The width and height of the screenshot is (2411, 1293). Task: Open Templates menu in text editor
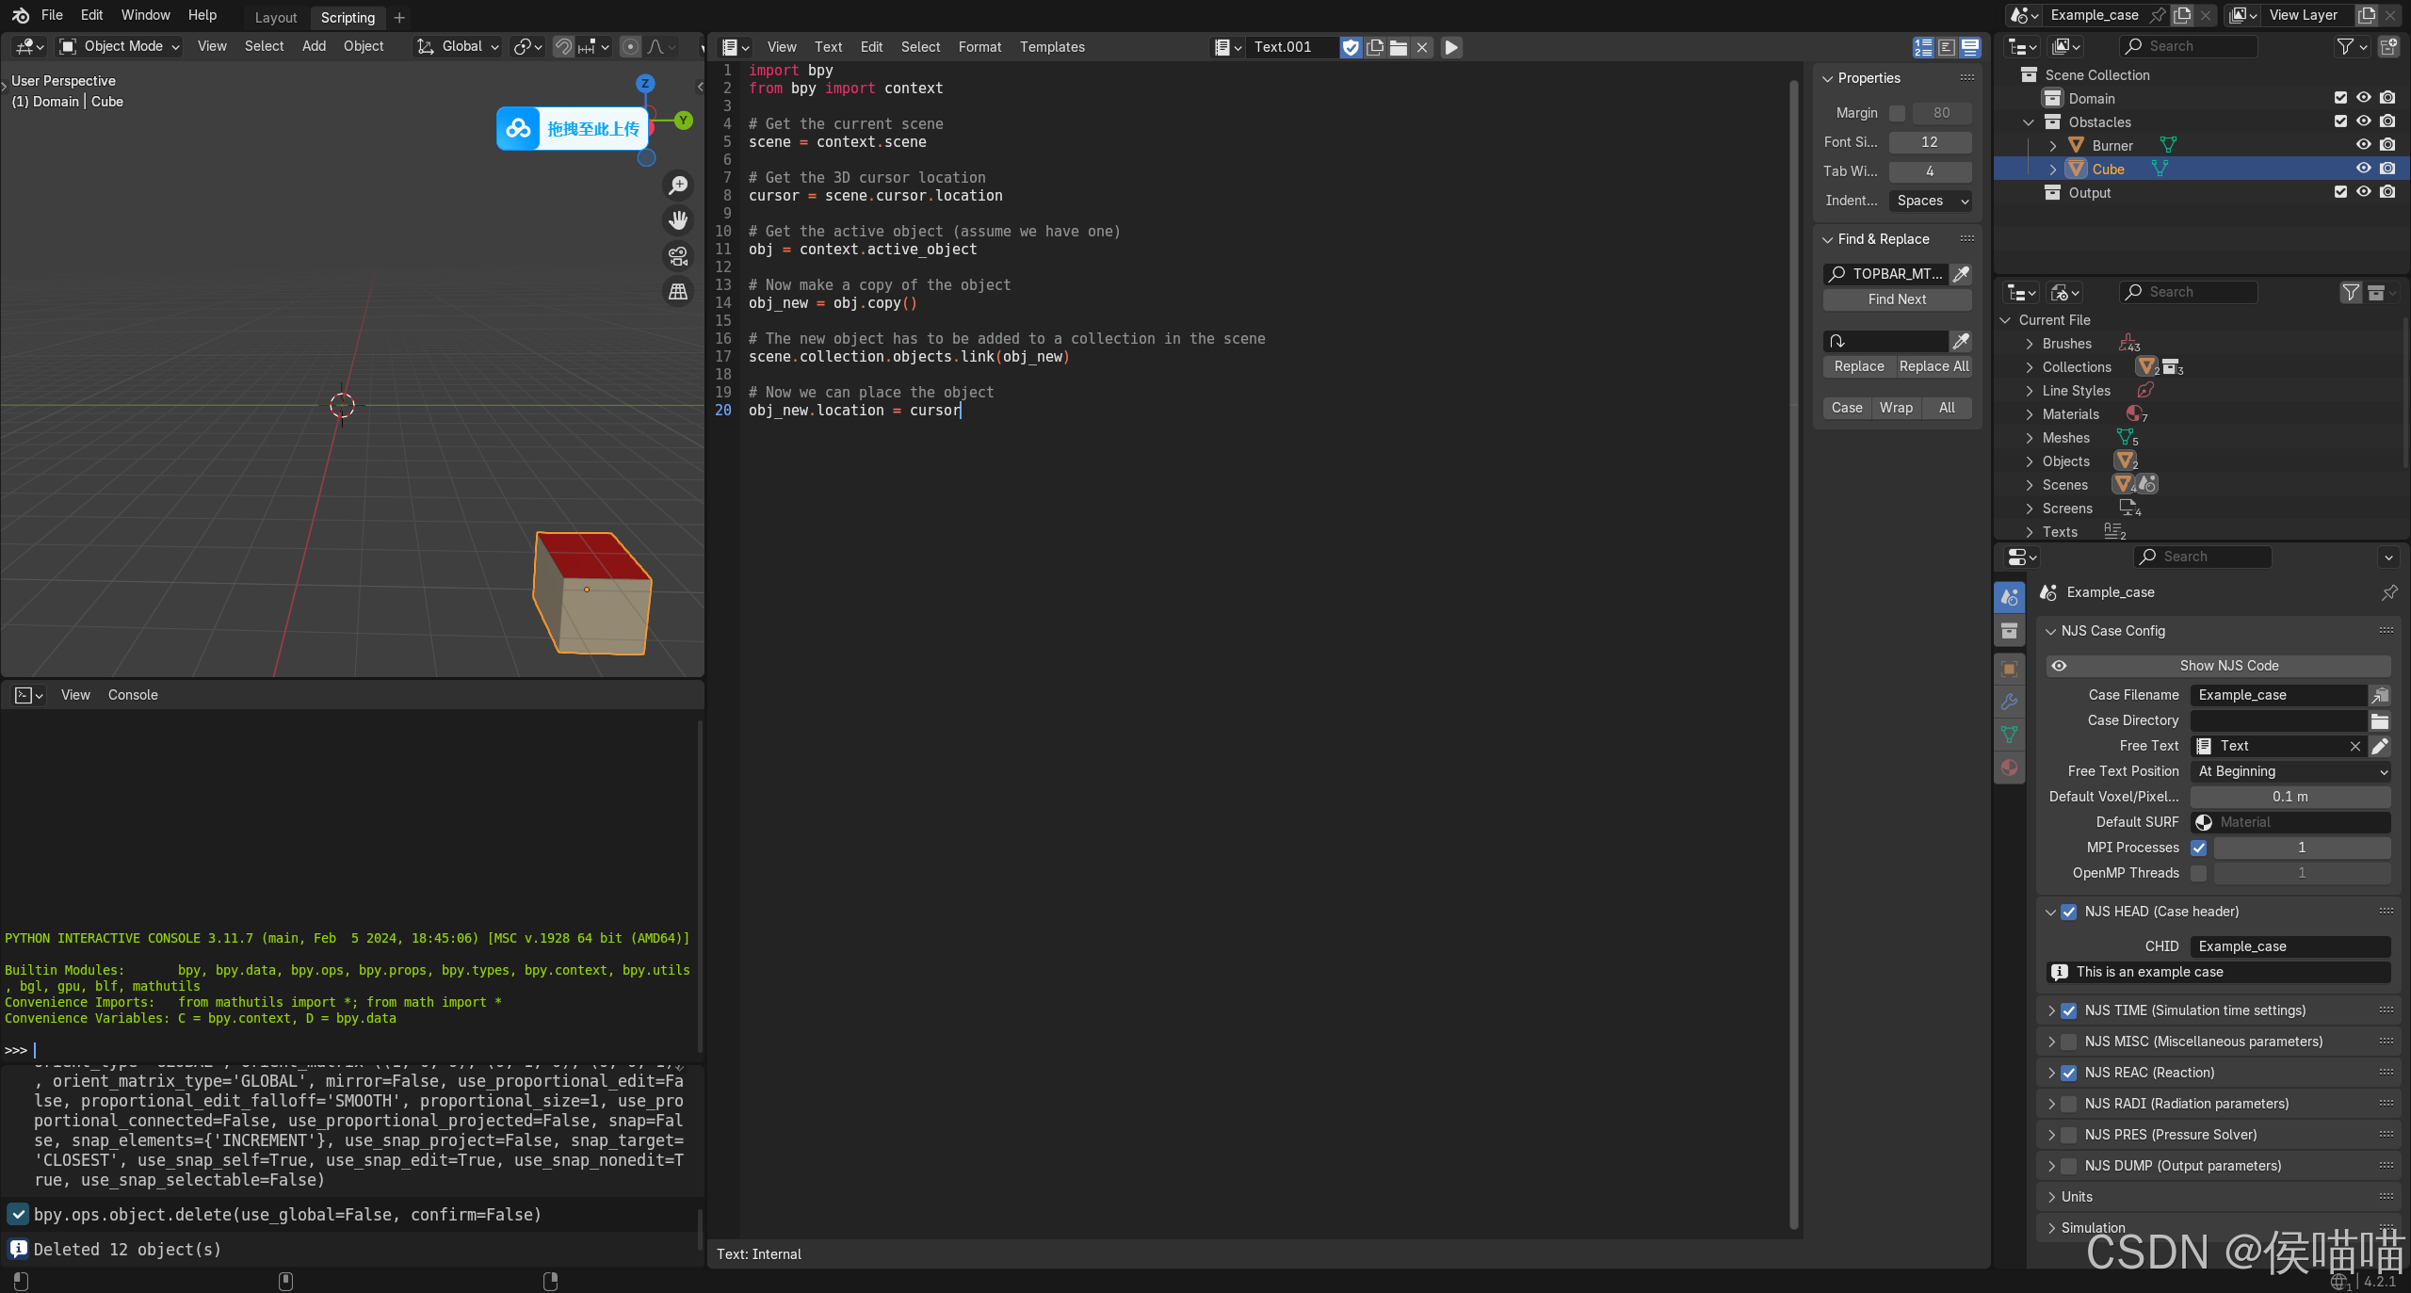pos(1052,46)
